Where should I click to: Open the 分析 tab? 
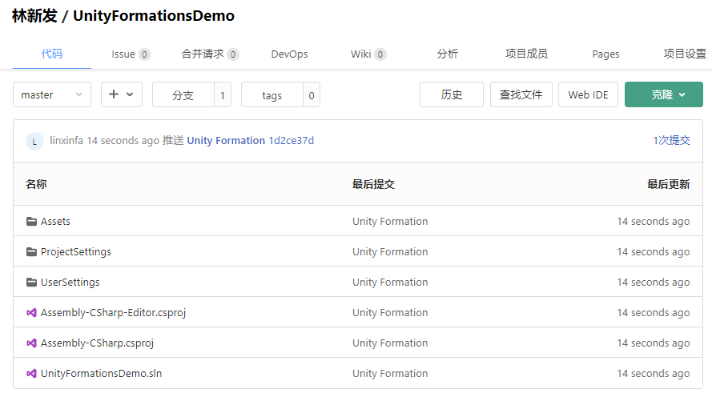click(447, 54)
